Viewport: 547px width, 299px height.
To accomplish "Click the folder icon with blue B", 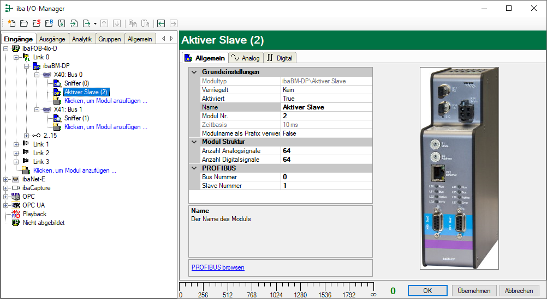I will coord(49,23).
